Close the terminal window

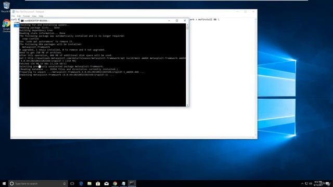coord(185,21)
